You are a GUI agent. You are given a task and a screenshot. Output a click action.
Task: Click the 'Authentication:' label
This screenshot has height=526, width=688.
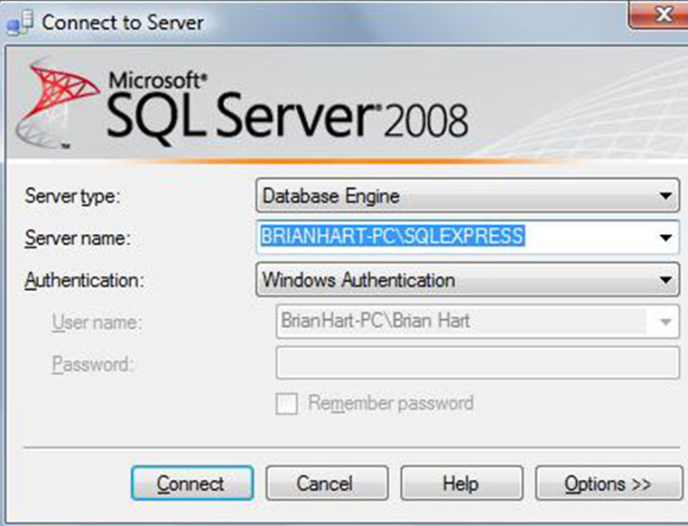coord(84,280)
